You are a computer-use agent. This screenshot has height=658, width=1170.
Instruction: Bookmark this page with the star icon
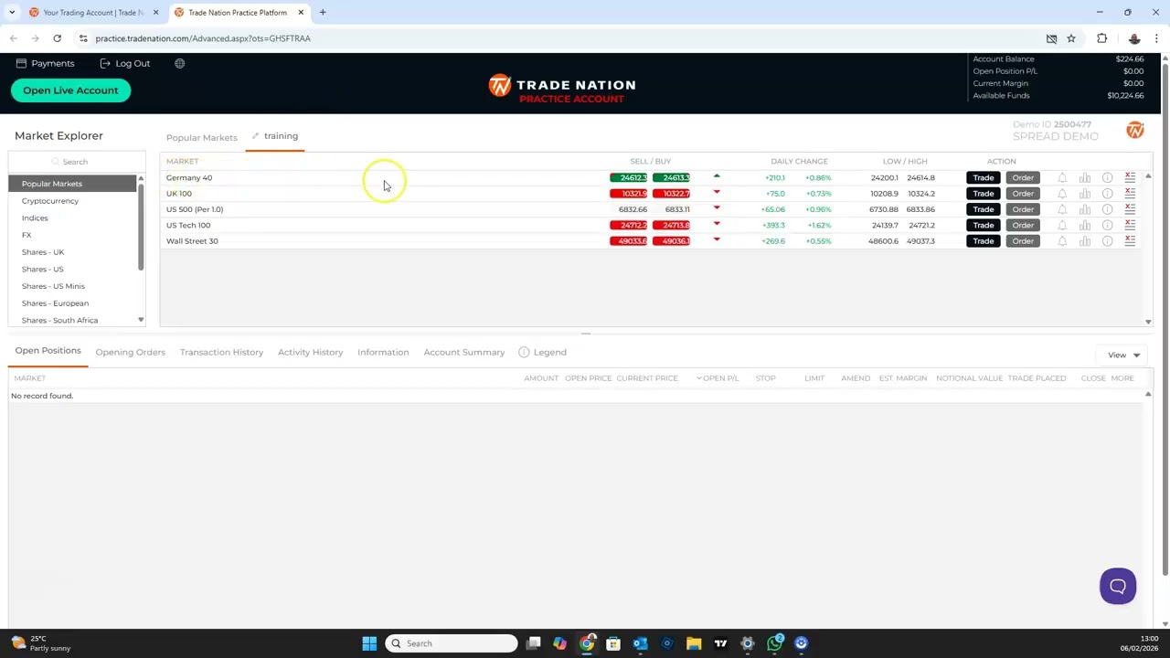pyautogui.click(x=1071, y=38)
